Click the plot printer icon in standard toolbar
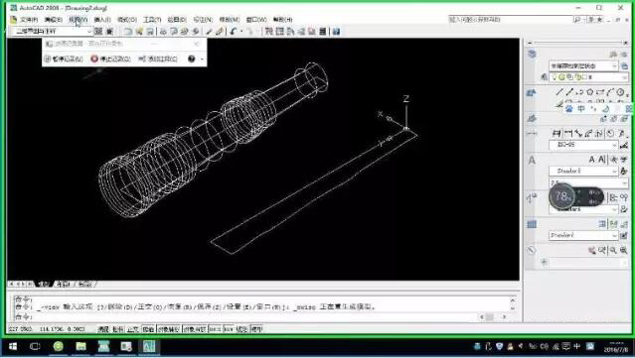The height and width of the screenshot is (358, 635). (x=163, y=31)
